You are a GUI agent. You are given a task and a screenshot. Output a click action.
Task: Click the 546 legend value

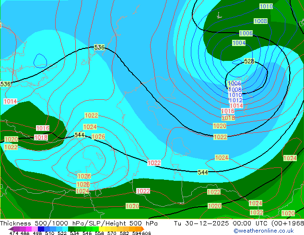tap(87, 233)
